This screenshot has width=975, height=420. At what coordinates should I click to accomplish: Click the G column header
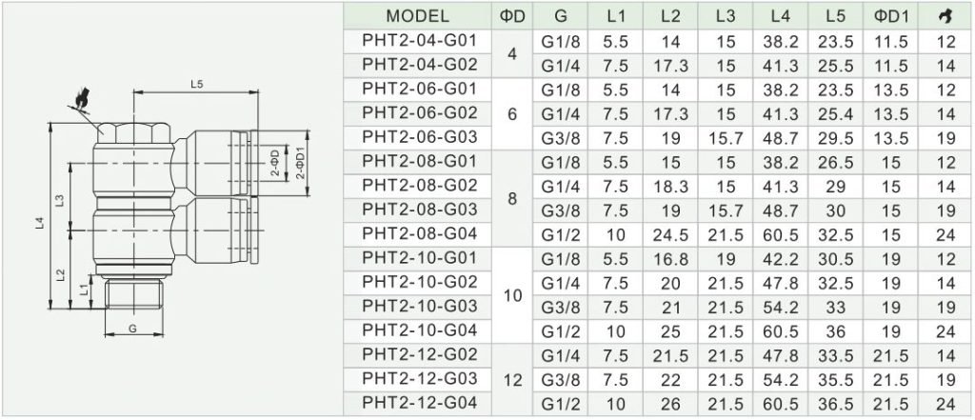561,17
